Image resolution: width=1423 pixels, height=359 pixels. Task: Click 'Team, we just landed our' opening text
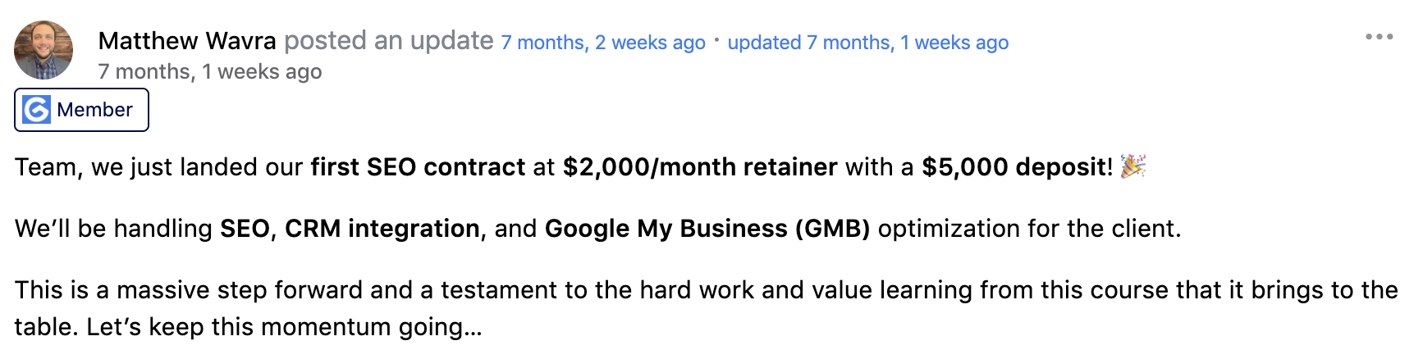pyautogui.click(x=159, y=167)
